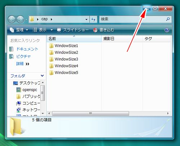Click the 詳細 more links item
Viewport: 180px width, 146px height.
pyautogui.click(x=23, y=64)
